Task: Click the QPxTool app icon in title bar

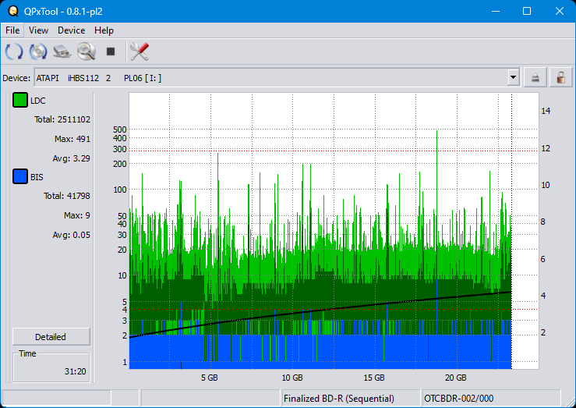Action: click(13, 12)
